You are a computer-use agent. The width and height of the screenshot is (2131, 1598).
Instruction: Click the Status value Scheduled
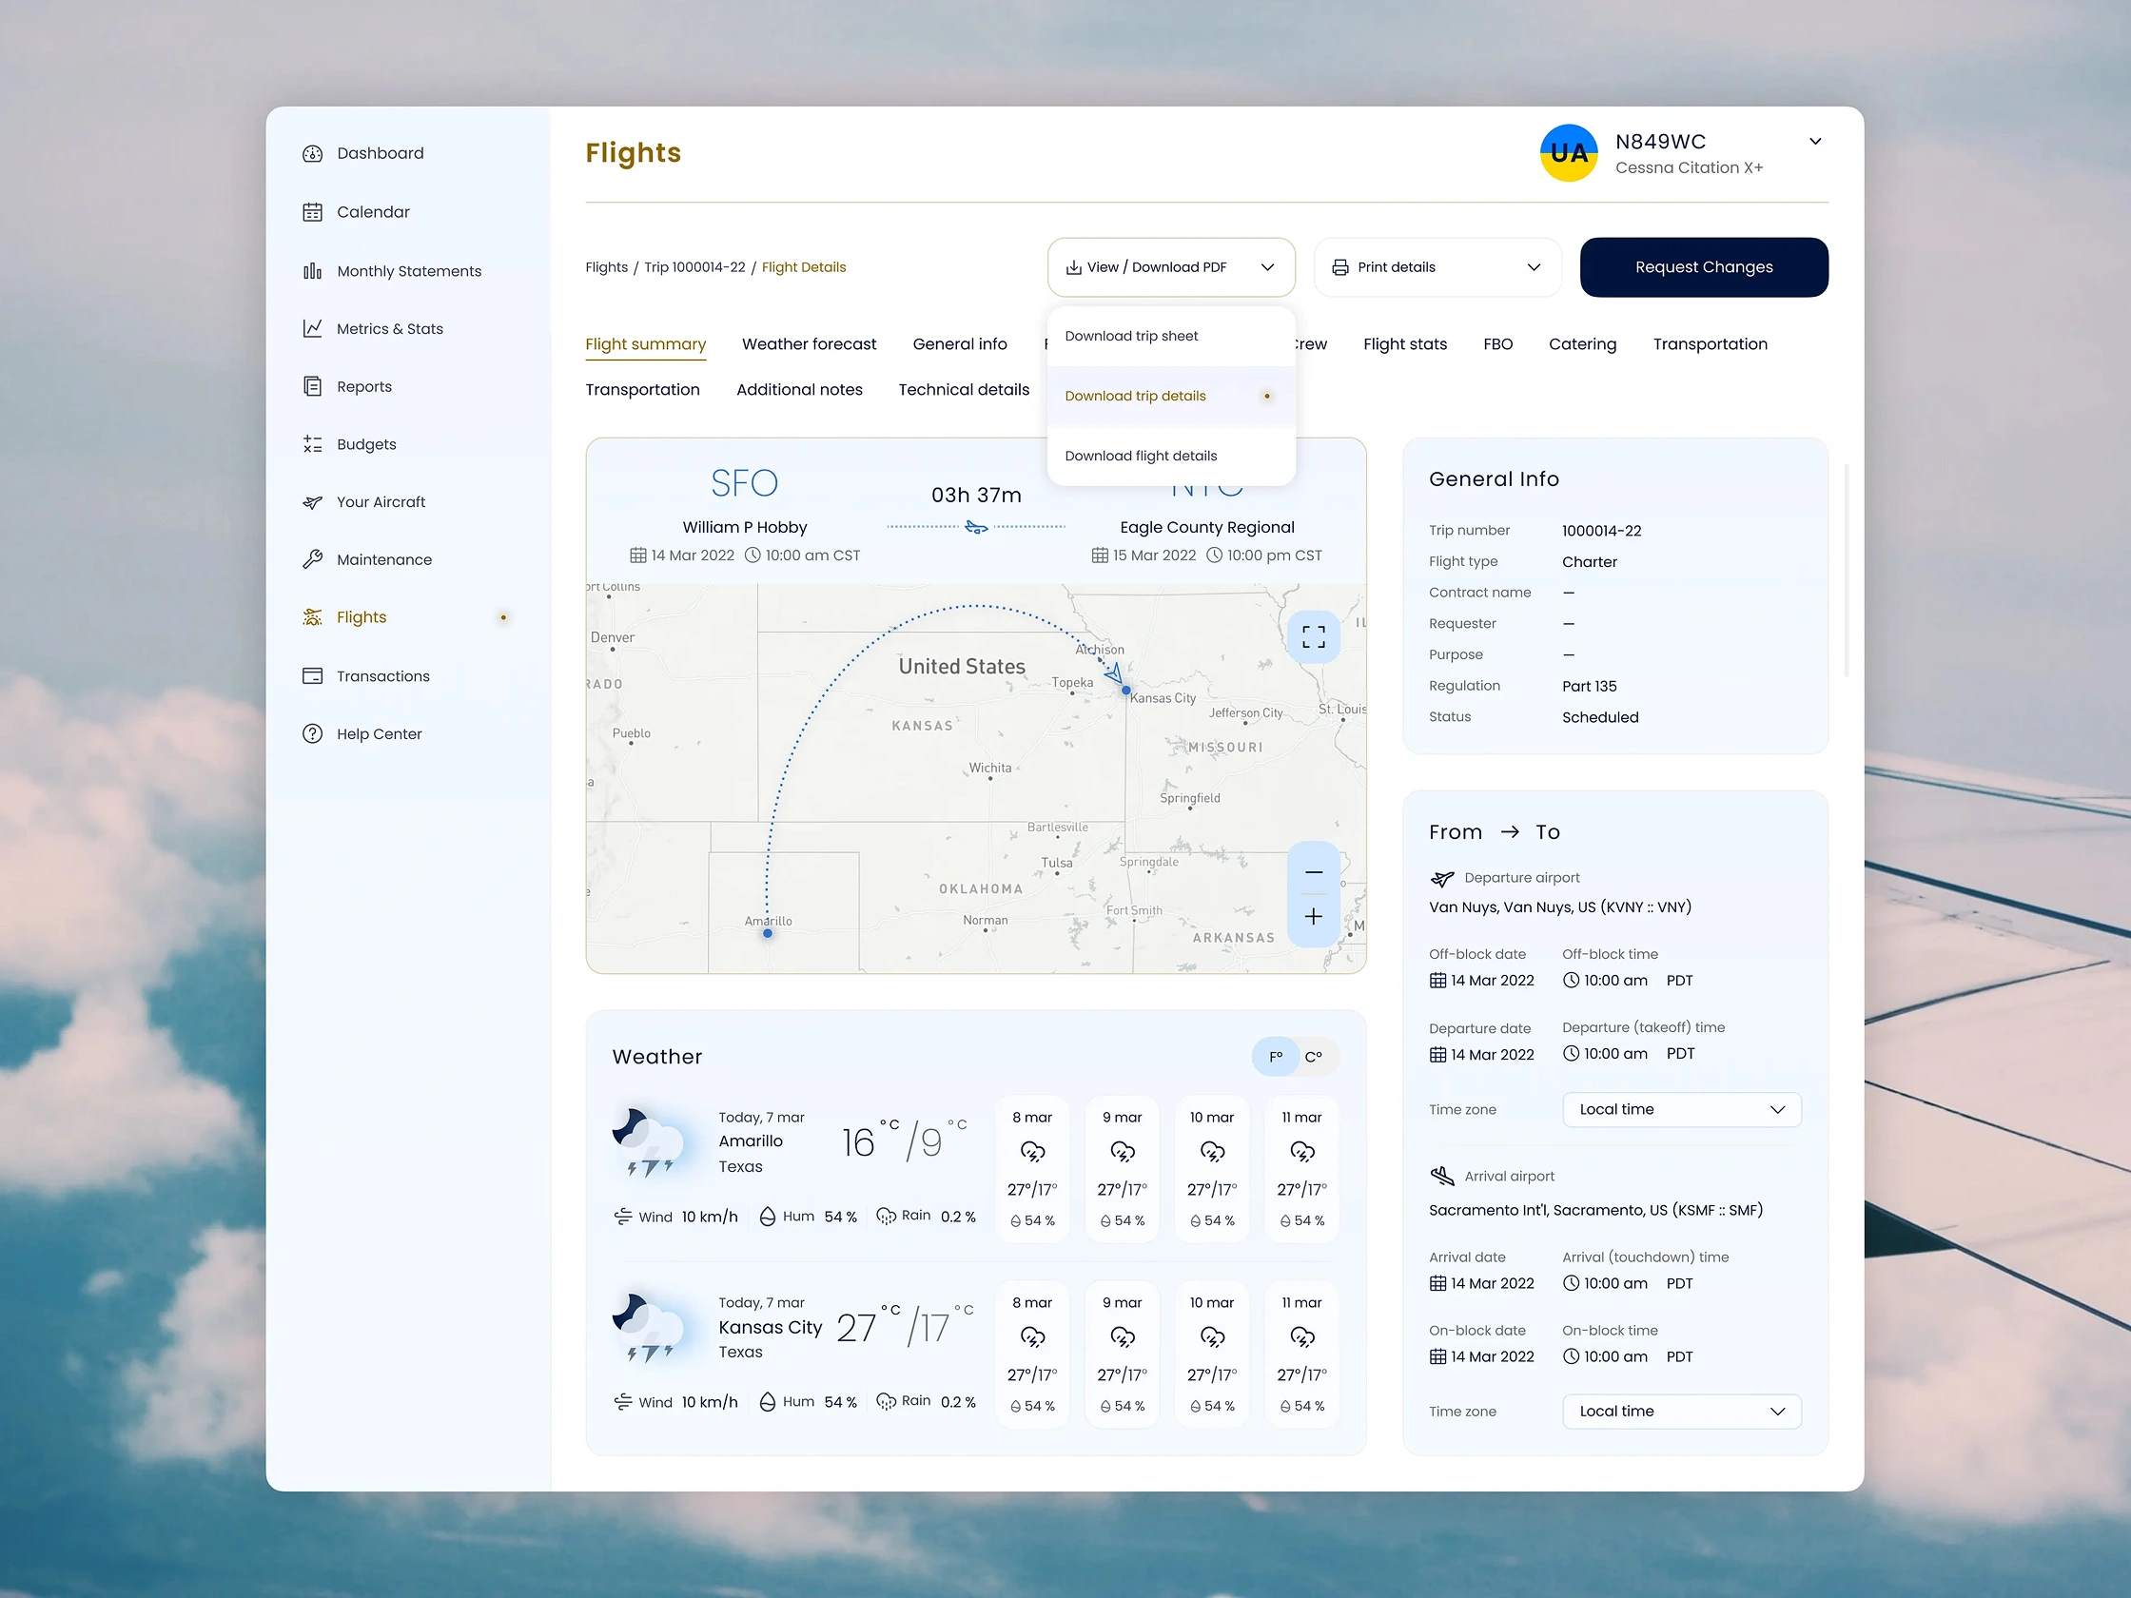click(1599, 717)
